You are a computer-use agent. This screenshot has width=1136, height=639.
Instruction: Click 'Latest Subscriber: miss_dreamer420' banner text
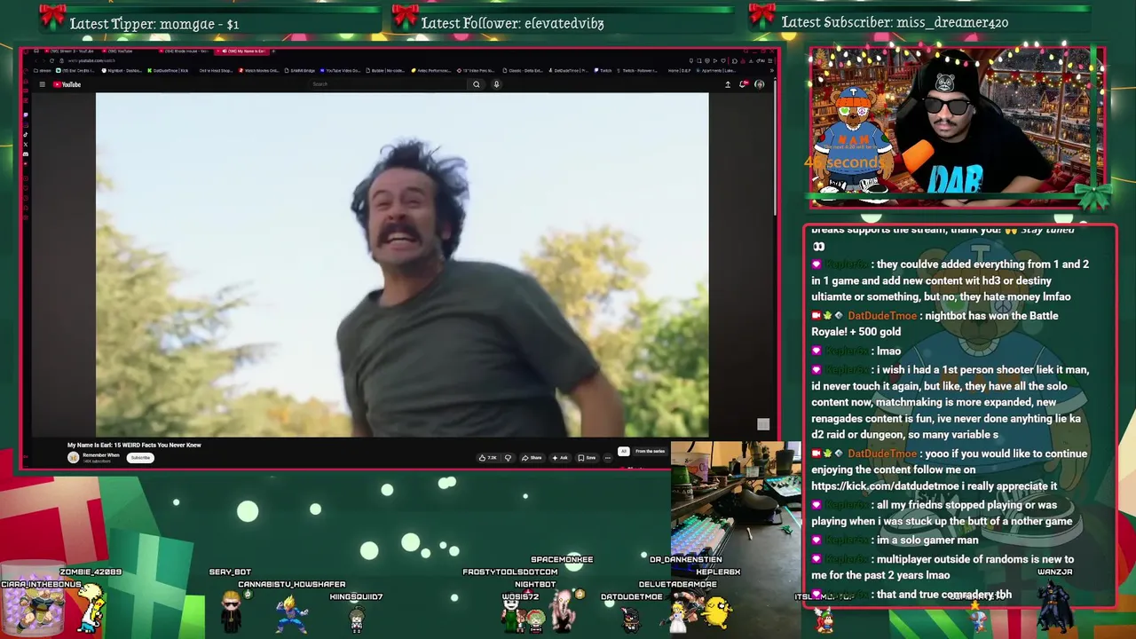point(895,23)
